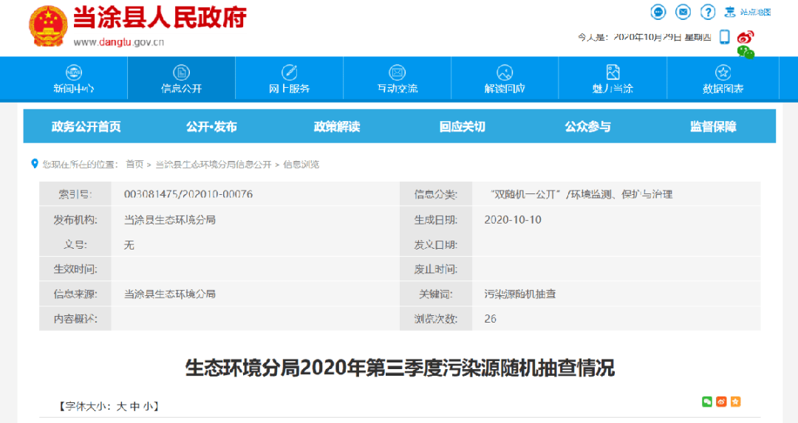Click 首页 in the breadcrumb
The height and width of the screenshot is (423, 798).
click(134, 164)
